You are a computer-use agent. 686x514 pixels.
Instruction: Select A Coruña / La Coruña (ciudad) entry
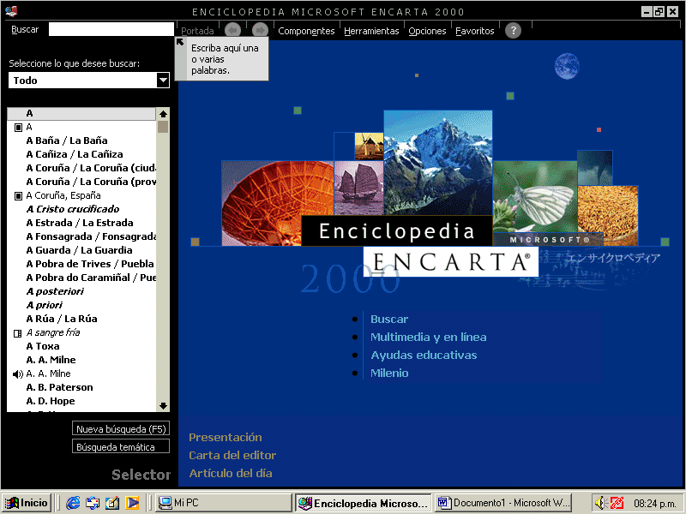click(91, 168)
